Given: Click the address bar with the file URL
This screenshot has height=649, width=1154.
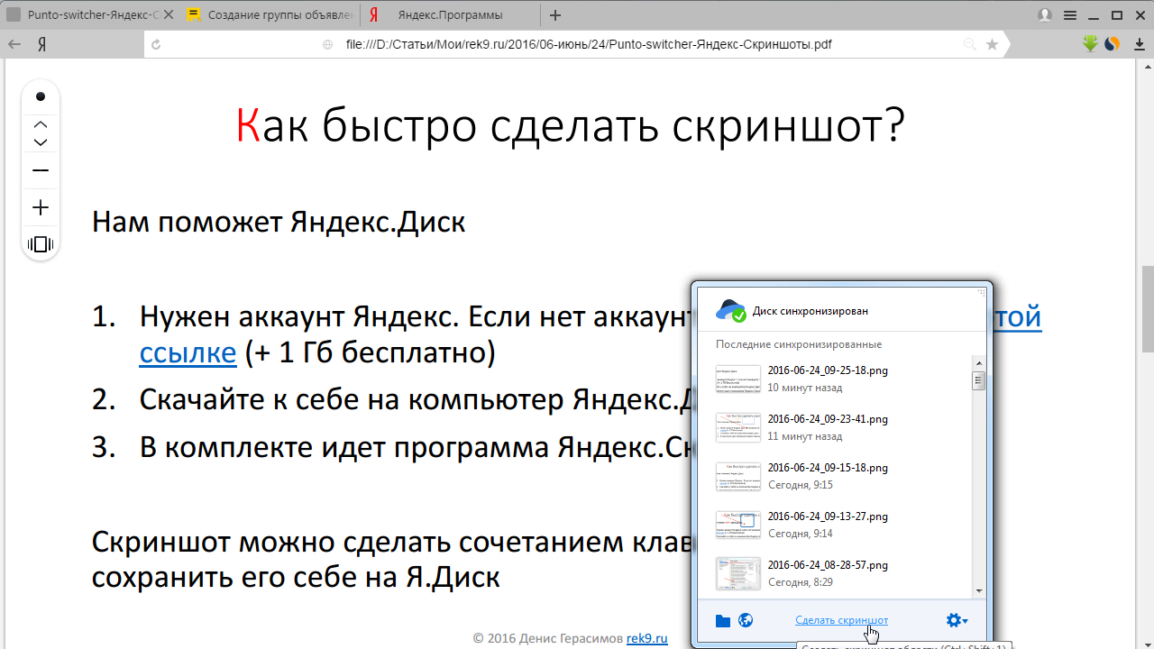Looking at the screenshot, I should point(588,44).
